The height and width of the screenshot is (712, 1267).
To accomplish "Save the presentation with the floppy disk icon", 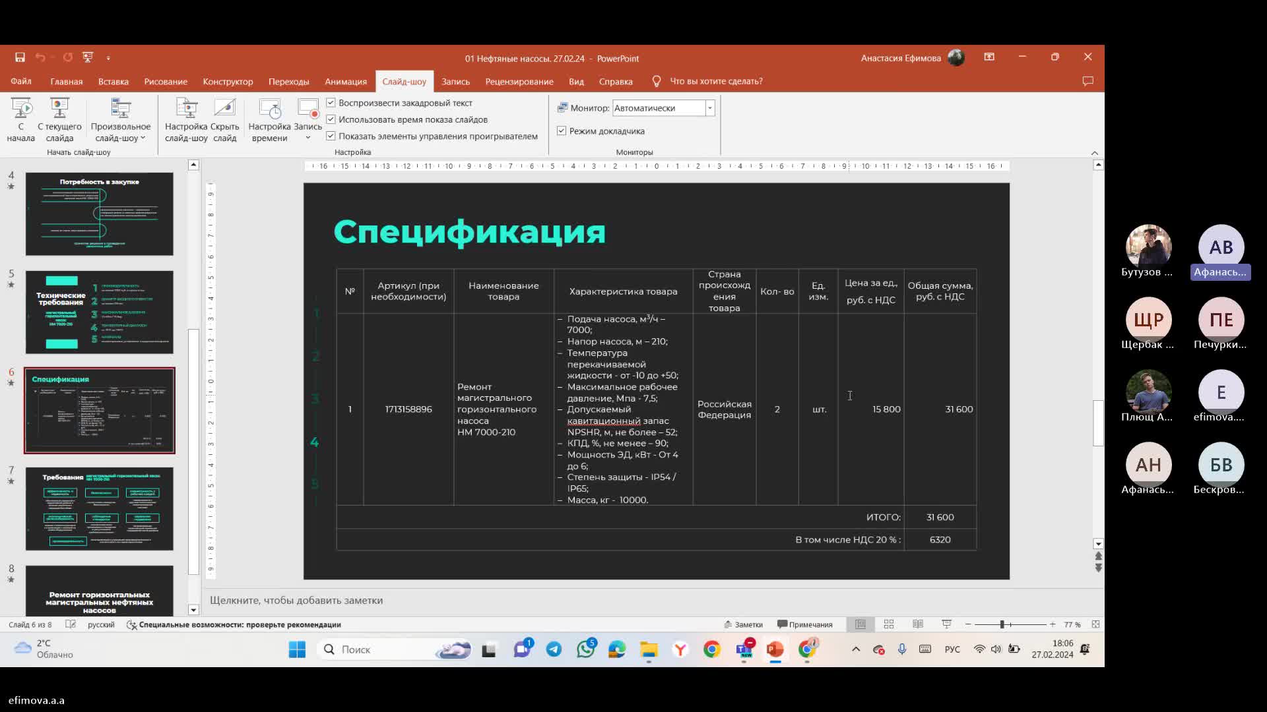I will click(x=20, y=57).
